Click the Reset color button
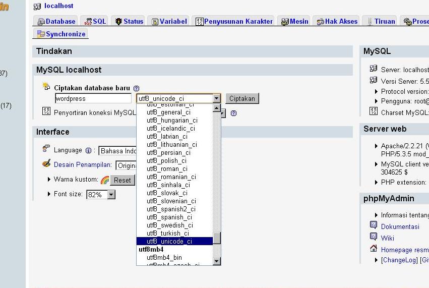 122,180
